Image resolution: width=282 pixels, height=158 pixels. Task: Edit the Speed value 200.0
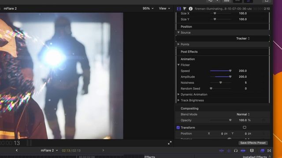pos(243,71)
